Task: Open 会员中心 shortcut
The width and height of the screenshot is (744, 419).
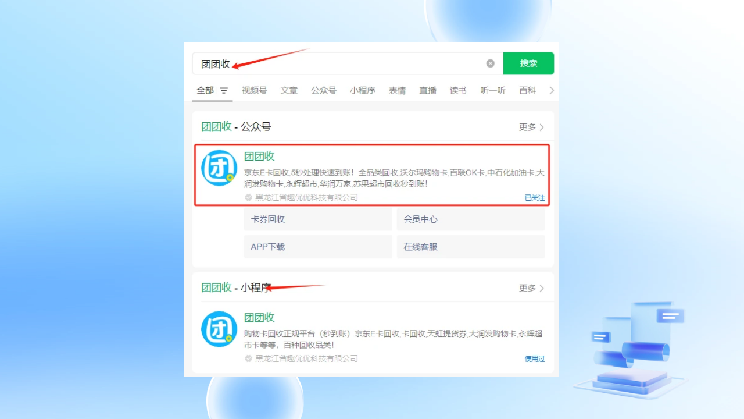Action: [470, 219]
